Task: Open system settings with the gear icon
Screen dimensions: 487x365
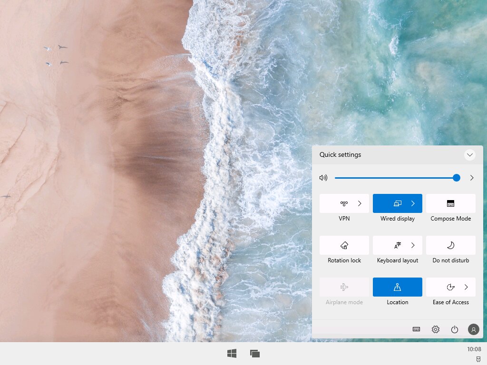Action: (436, 329)
